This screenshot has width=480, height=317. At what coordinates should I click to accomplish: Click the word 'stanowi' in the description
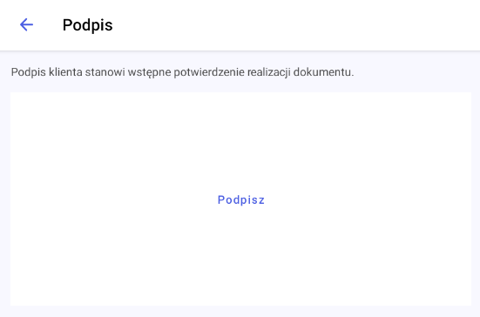coord(105,72)
